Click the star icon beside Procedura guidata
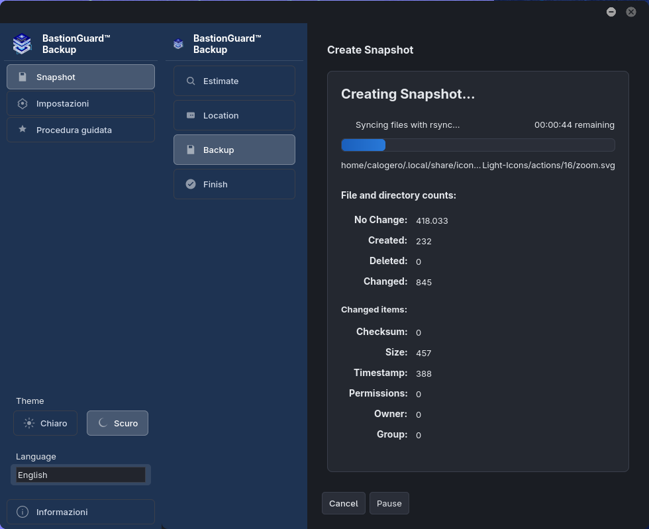Viewport: 649px width, 529px height. (23, 130)
